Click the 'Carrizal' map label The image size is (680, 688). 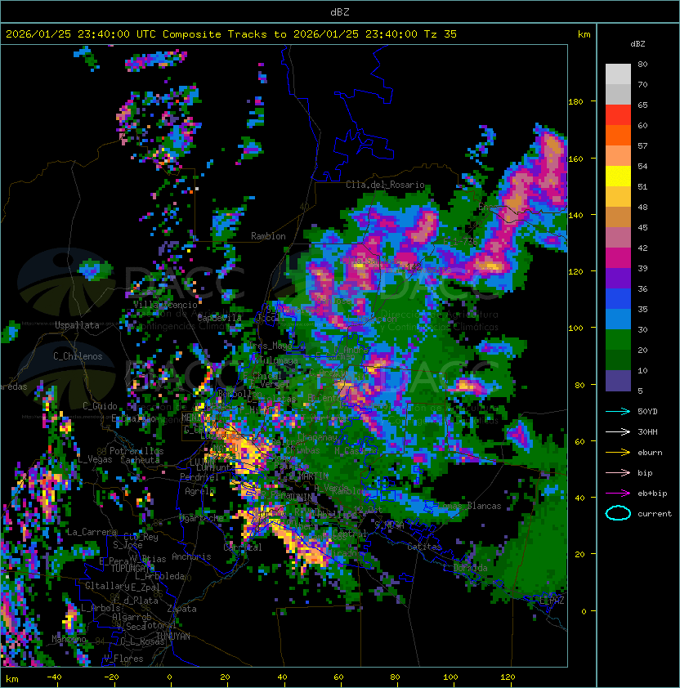[243, 547]
